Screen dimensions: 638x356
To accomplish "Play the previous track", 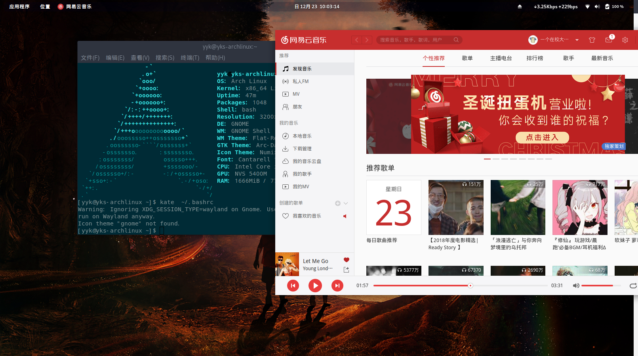I will [x=293, y=286].
